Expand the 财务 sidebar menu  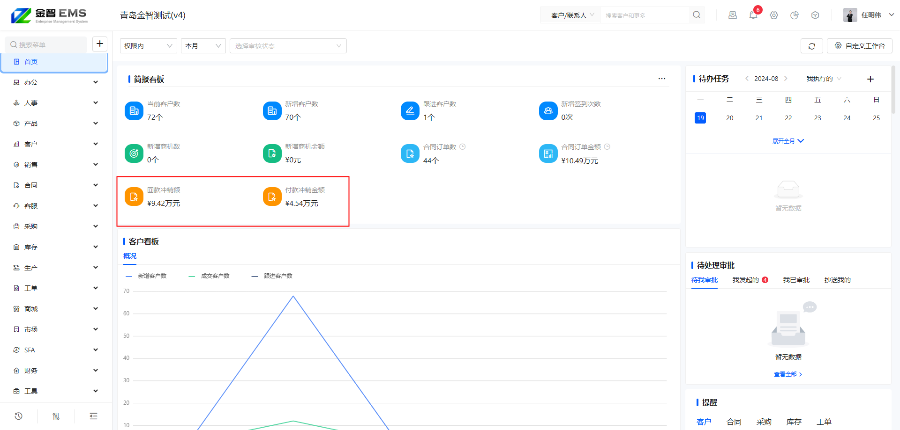point(56,371)
